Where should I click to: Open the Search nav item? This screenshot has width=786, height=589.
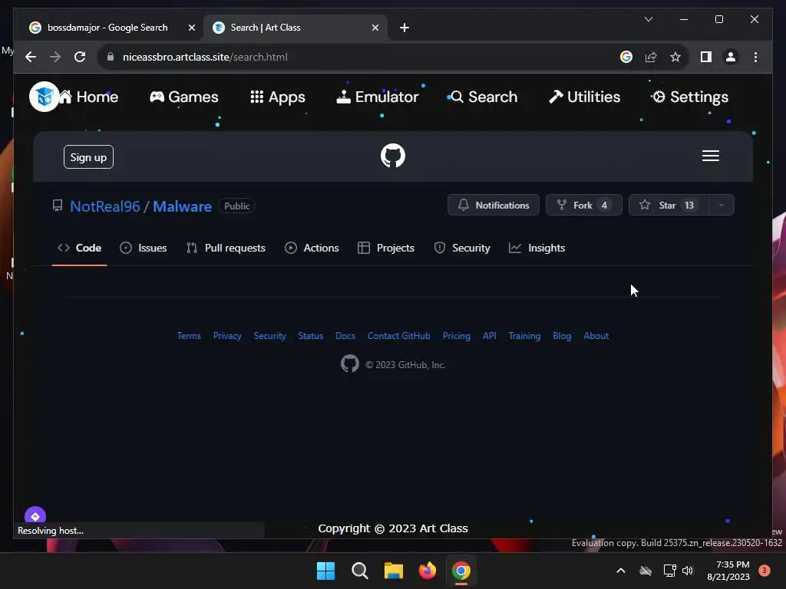coord(484,97)
